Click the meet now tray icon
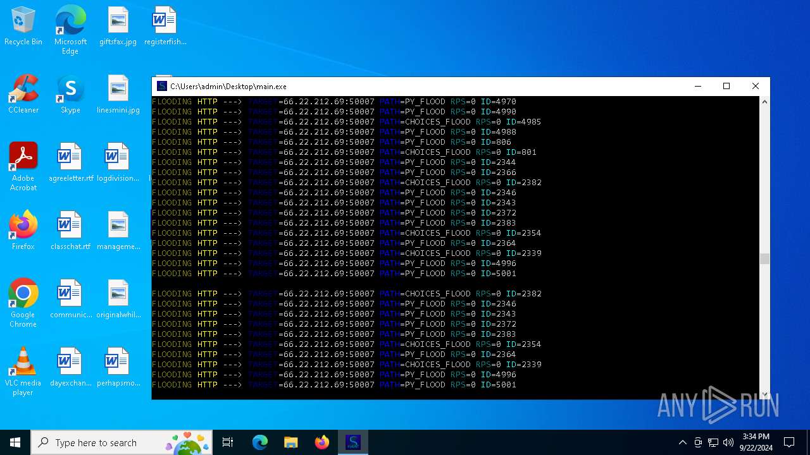Screen dimensions: 810x455 (698, 442)
